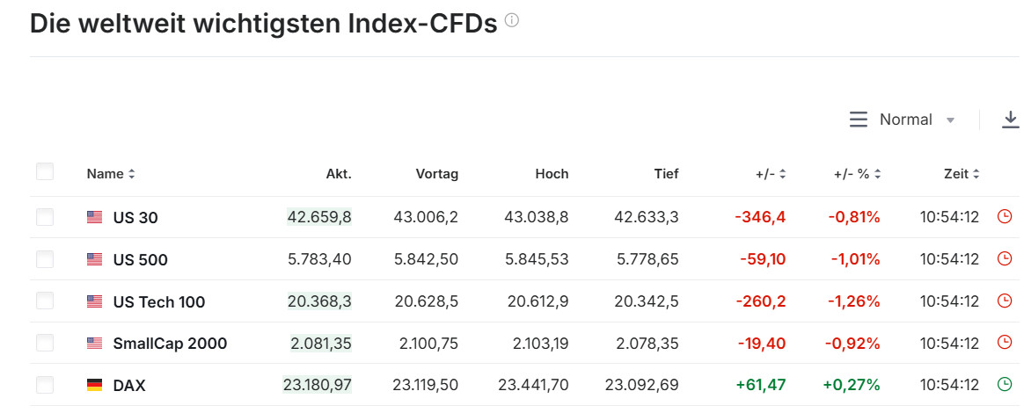1031x413 pixels.
Task: Click the info icon beside the heading
Action: click(x=512, y=21)
